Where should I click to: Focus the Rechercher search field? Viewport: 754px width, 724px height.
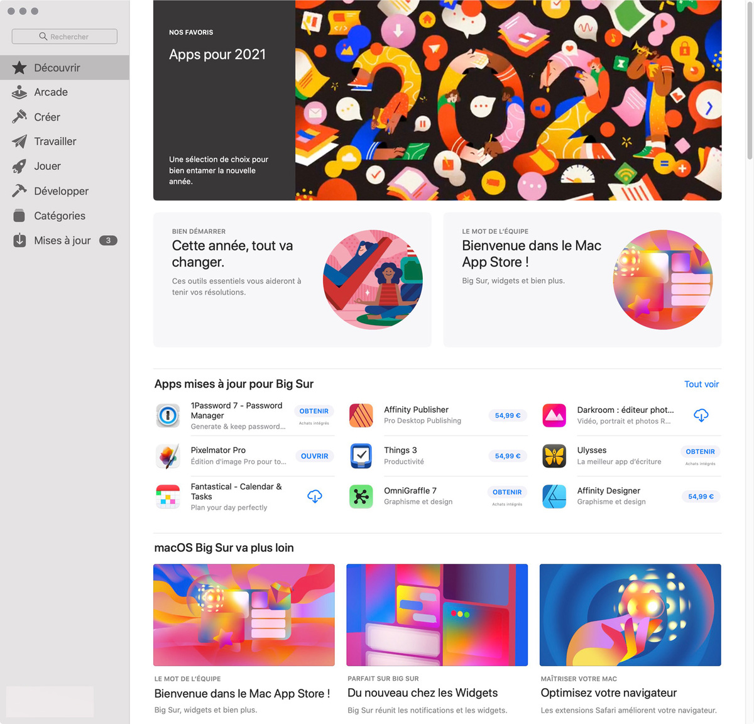(x=65, y=36)
